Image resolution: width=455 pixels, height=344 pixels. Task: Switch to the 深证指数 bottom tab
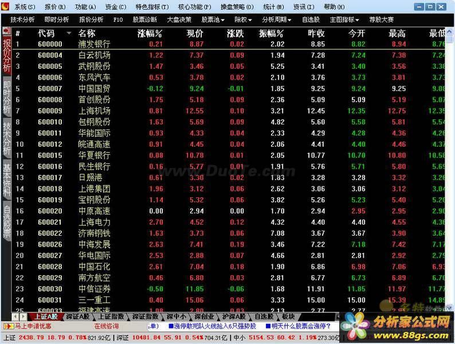click(x=146, y=316)
